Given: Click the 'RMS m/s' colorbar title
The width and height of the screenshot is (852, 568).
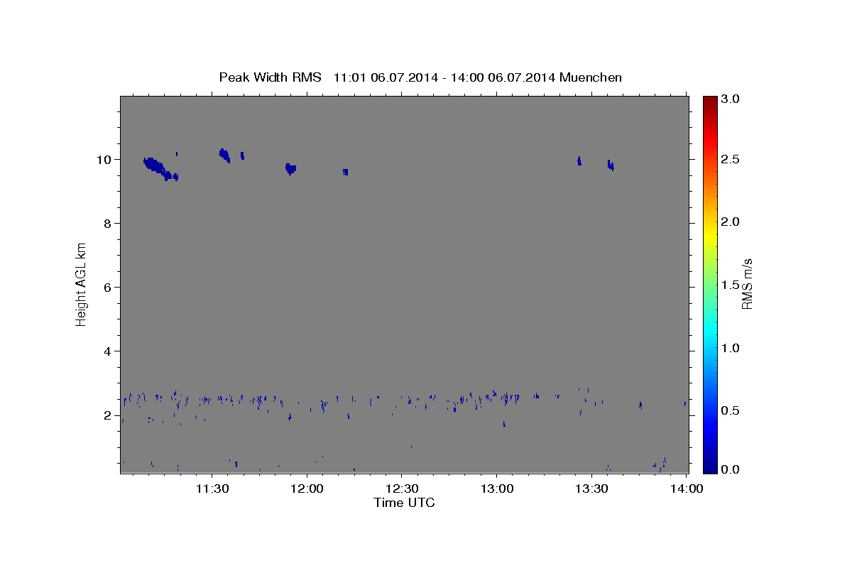Looking at the screenshot, I should tap(747, 284).
